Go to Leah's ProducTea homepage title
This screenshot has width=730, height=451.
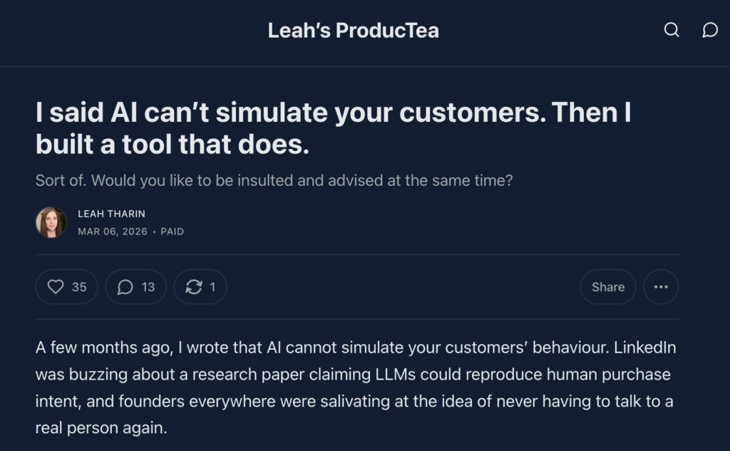point(353,31)
